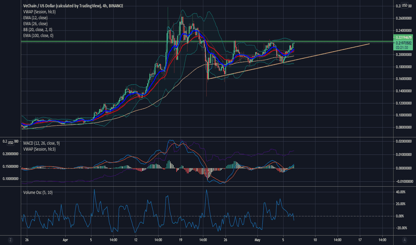Click the 17 date label on the time axis
Screen dimensions: 416x245
coord(360,240)
